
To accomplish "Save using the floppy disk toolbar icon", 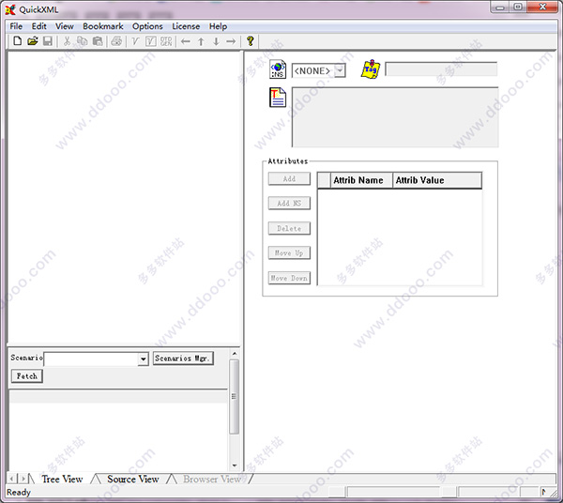I will coord(48,41).
